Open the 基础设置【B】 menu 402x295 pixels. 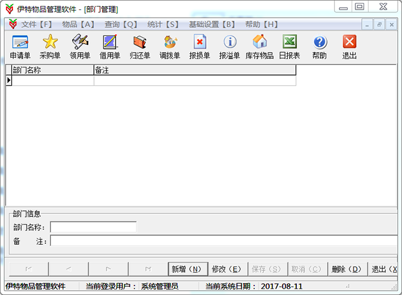pyautogui.click(x=212, y=25)
